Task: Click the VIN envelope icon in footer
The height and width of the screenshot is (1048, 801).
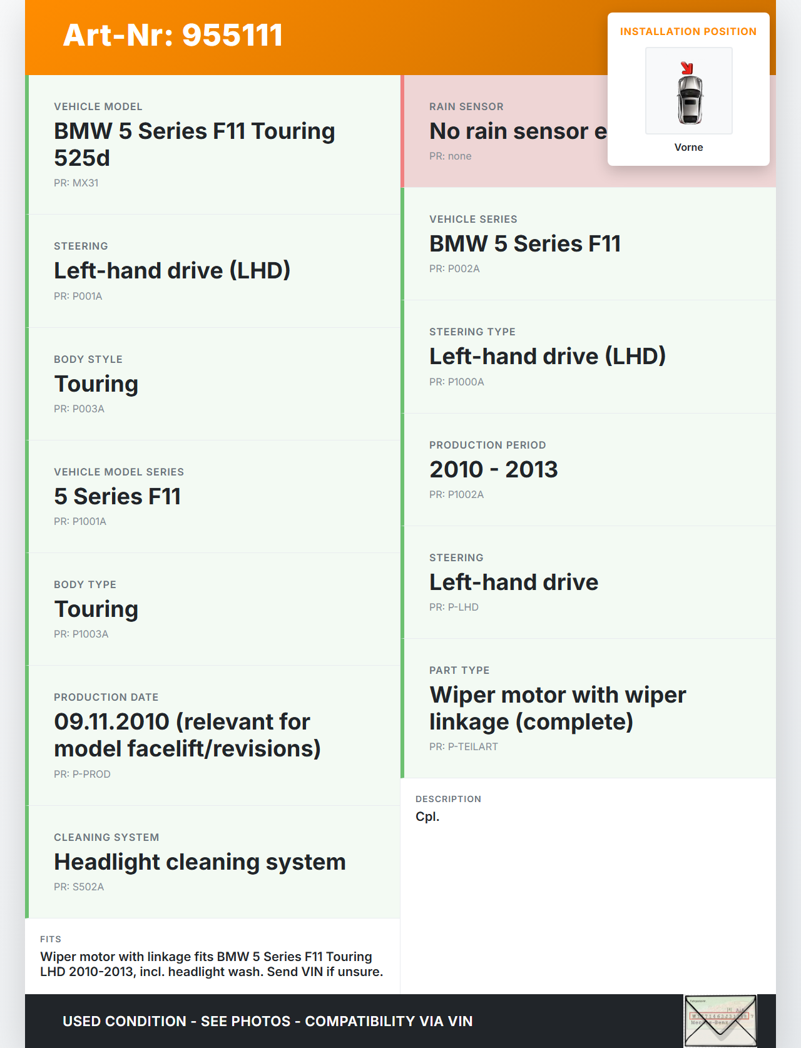Action: point(720,1020)
